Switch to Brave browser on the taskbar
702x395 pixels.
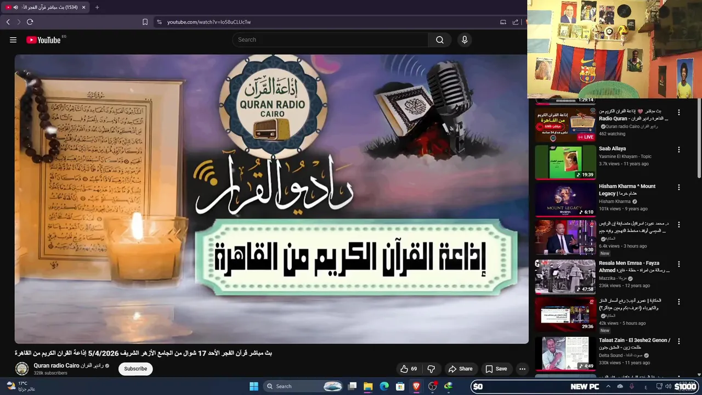coord(416,386)
